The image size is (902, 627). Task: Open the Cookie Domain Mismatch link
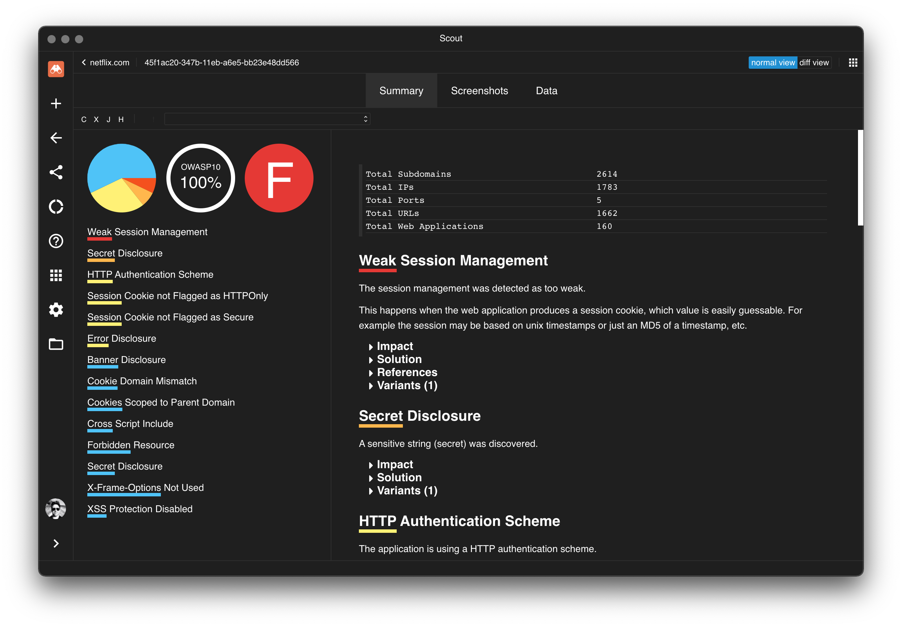click(142, 381)
